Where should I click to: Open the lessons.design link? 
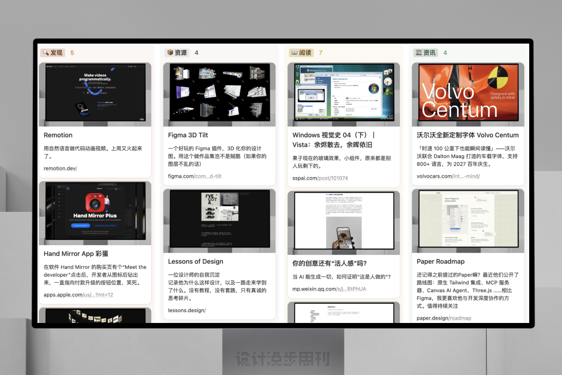pos(187,310)
